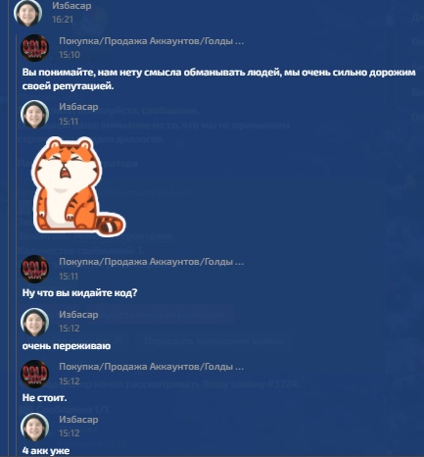The width and height of the screenshot is (424, 457).
Task: Click the GOLD shop avatar at 15:10
Action: pos(34,48)
